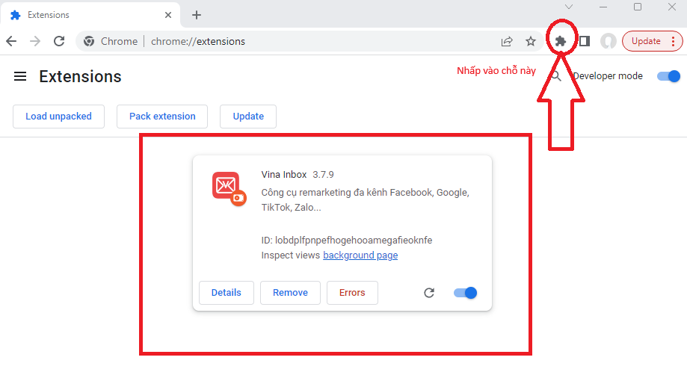The image size is (687, 375).
Task: Reload the page with the refresh icon
Action: point(59,41)
